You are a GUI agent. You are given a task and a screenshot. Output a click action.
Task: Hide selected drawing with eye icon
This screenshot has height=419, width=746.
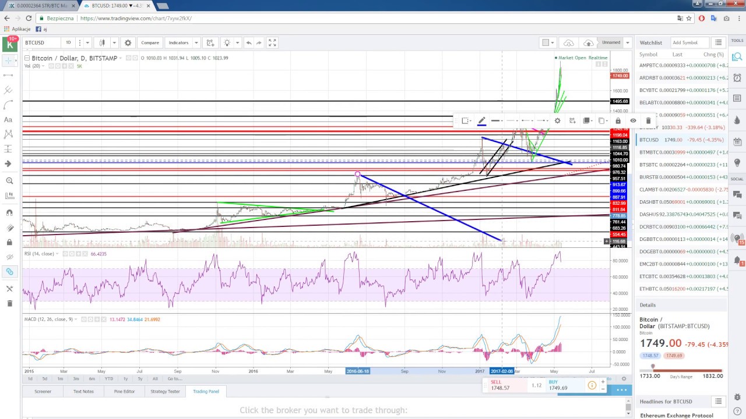(x=633, y=120)
